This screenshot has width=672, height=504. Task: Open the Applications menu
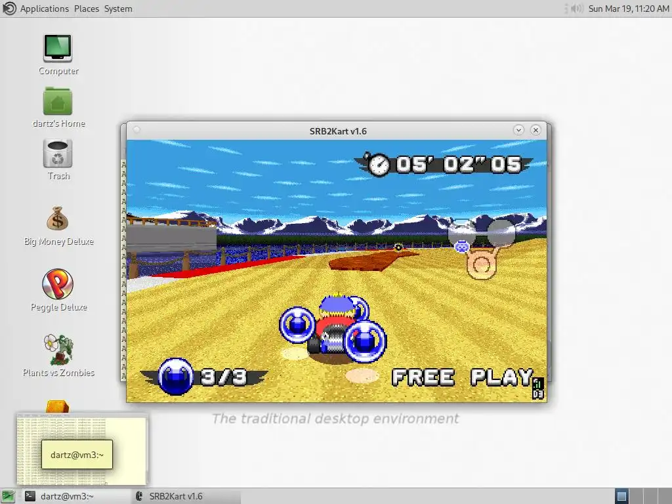(x=44, y=9)
